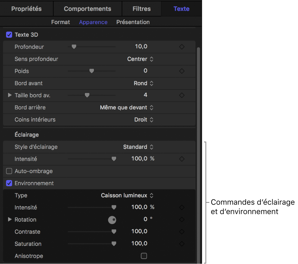Screen dimensions: 298x264
Task: Click the Contraste keyframe diamond icon
Action: (182, 232)
